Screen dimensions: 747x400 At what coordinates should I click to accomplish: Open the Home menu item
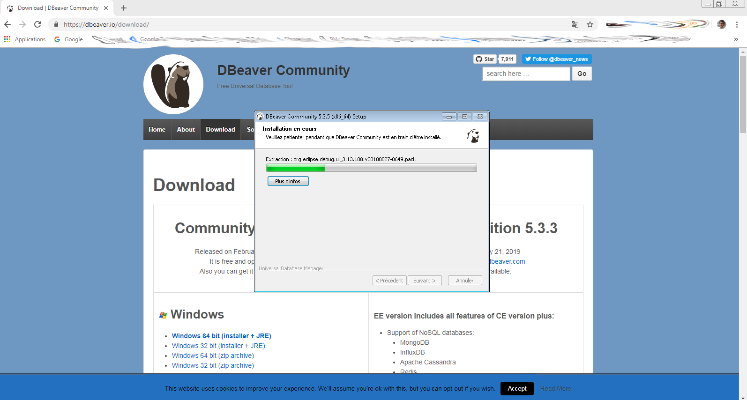(x=157, y=130)
